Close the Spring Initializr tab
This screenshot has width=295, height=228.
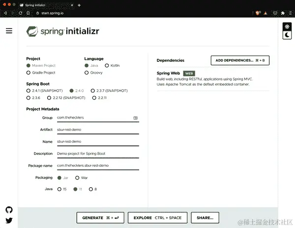click(x=72, y=5)
